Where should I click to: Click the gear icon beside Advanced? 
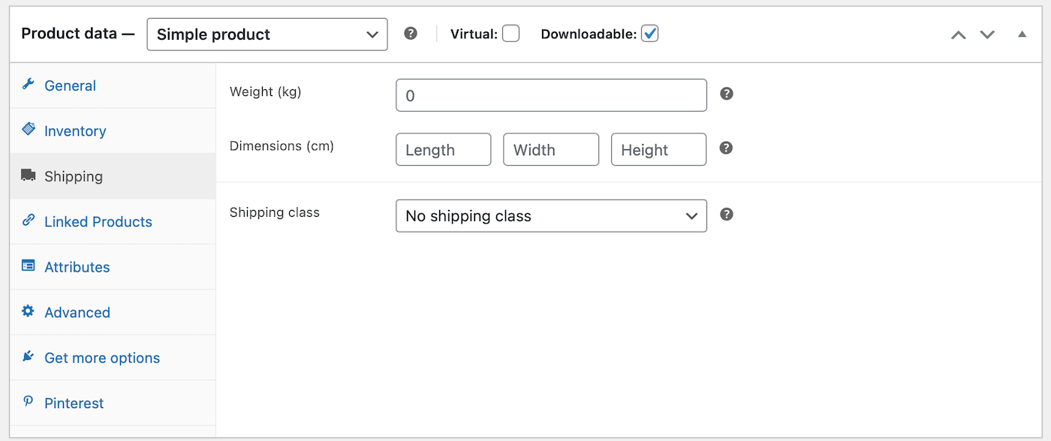click(x=28, y=312)
